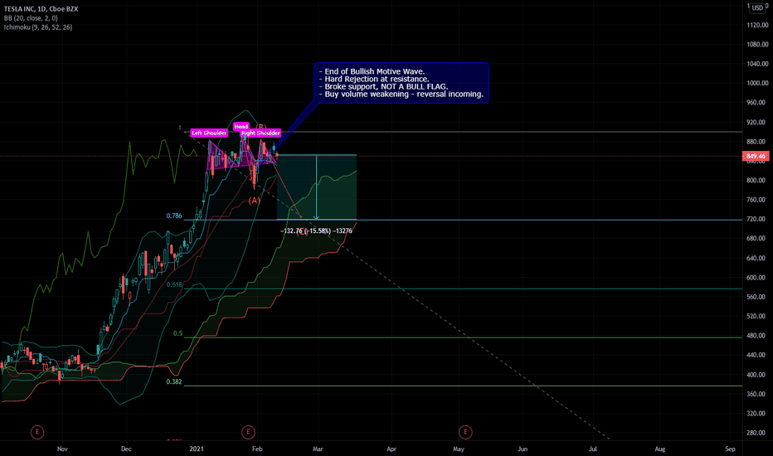Screen dimensions: 773x456
Task: Click the '2021' label on time axis
Action: point(197,449)
